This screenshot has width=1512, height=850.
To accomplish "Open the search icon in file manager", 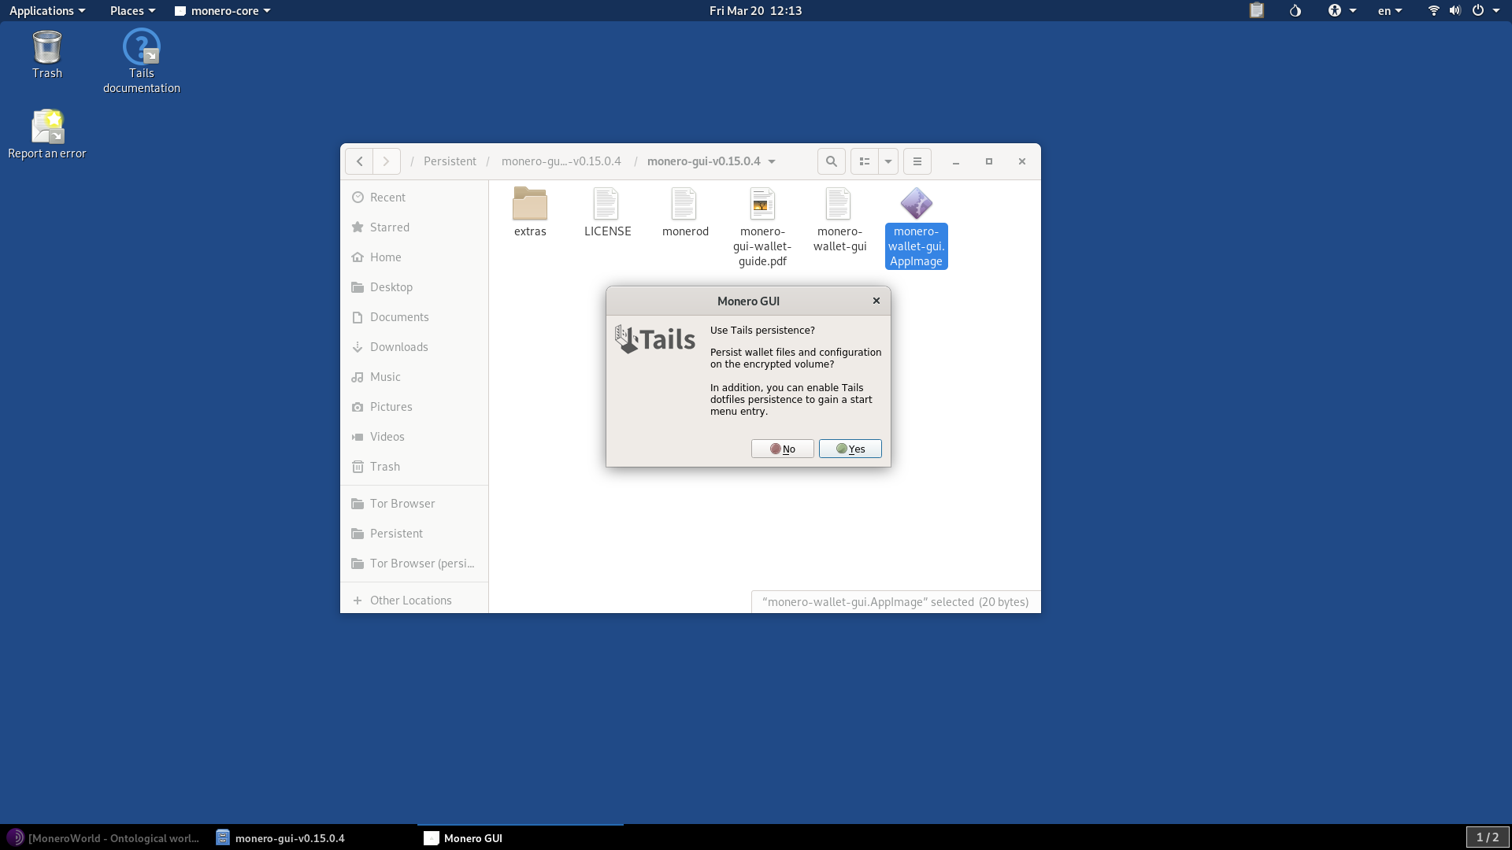I will (x=832, y=161).
